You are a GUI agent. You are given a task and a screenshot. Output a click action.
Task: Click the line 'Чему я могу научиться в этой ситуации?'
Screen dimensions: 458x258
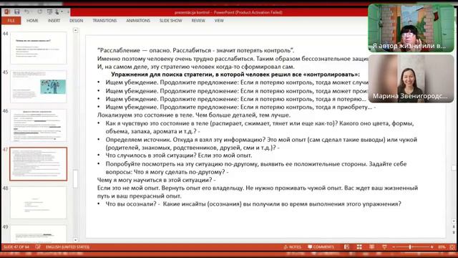pyautogui.click(x=157, y=180)
